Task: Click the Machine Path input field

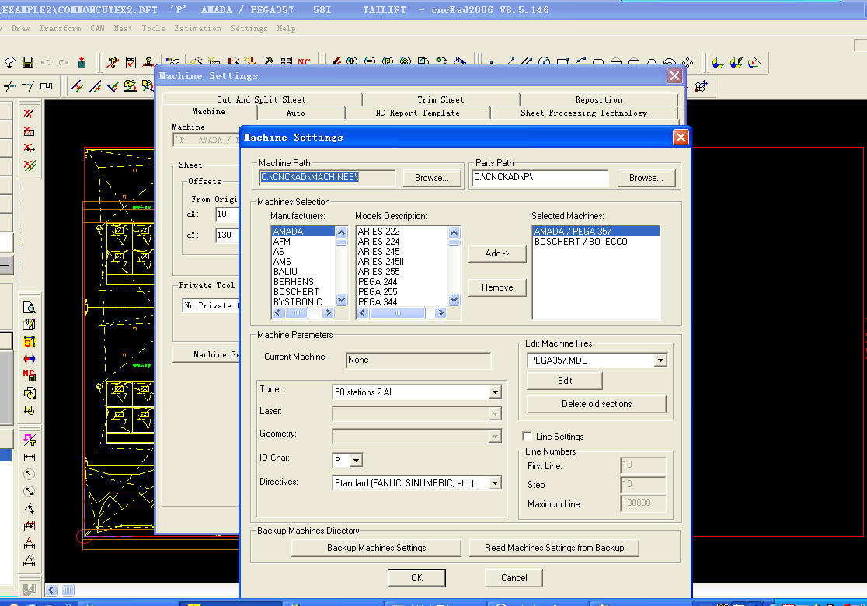Action: click(327, 177)
